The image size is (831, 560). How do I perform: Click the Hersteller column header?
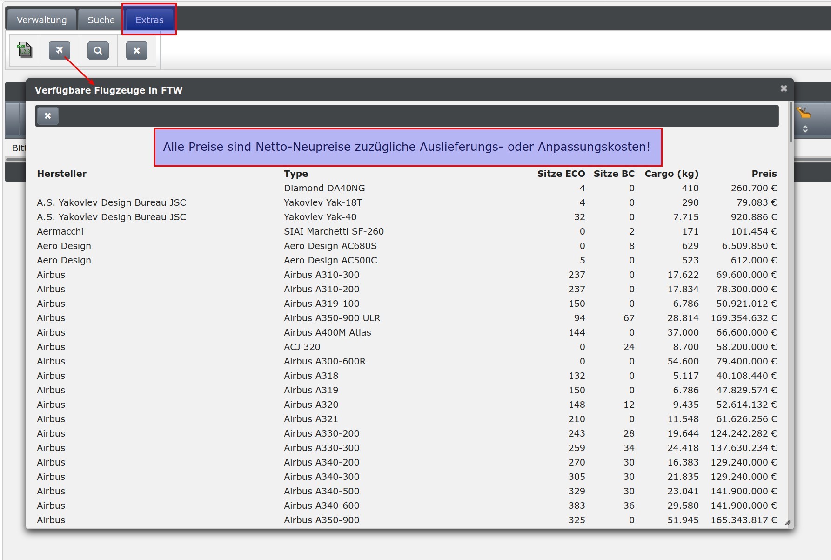pyautogui.click(x=62, y=174)
